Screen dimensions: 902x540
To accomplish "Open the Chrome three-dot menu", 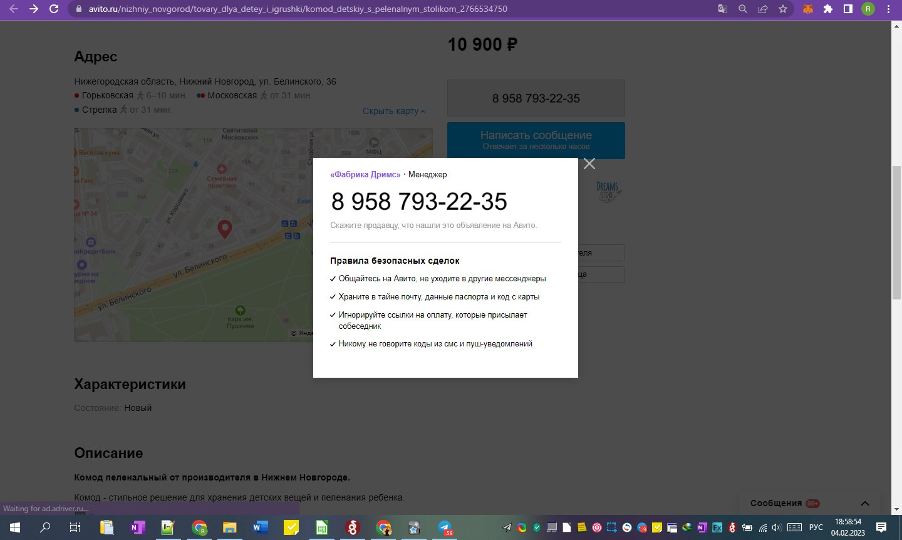I will coord(888,9).
